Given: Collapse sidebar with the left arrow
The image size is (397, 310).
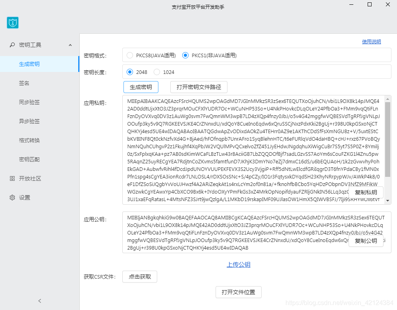Looking at the screenshot, I should [x=39, y=301].
